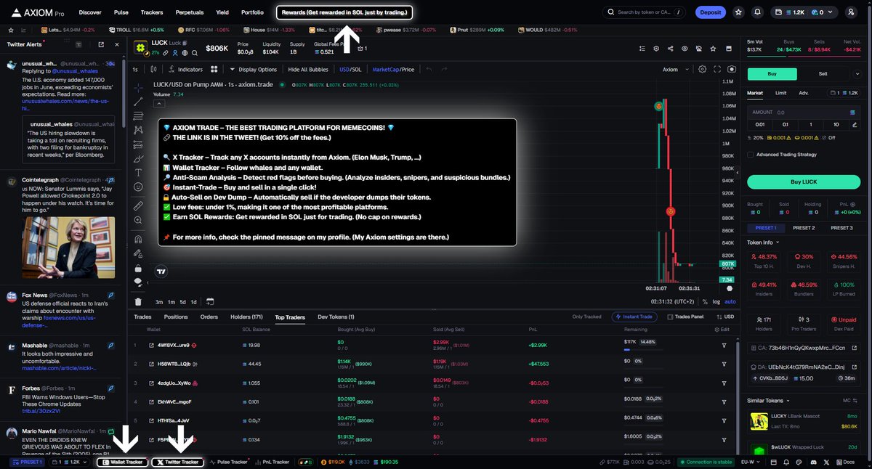The image size is (872, 469).
Task: Enable the Advanced Trading Strategy checkbox
Action: 751,155
